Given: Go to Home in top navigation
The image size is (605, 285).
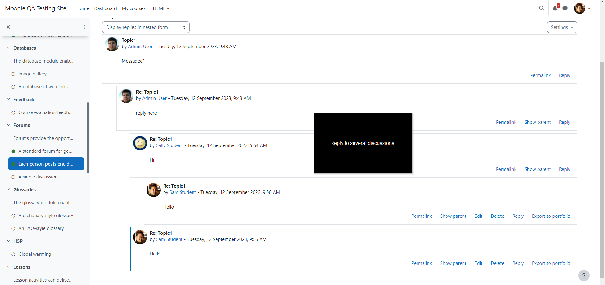Looking at the screenshot, I should (83, 8).
